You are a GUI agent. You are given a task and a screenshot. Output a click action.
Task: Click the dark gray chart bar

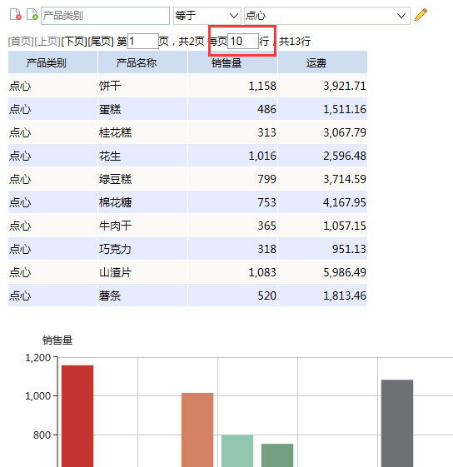[x=397, y=423]
